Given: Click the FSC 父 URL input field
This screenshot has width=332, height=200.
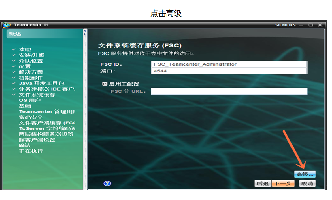Looking at the screenshot, I should (x=229, y=91).
